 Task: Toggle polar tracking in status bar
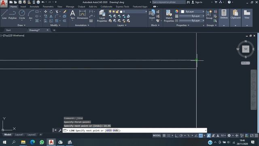tap(181, 135)
